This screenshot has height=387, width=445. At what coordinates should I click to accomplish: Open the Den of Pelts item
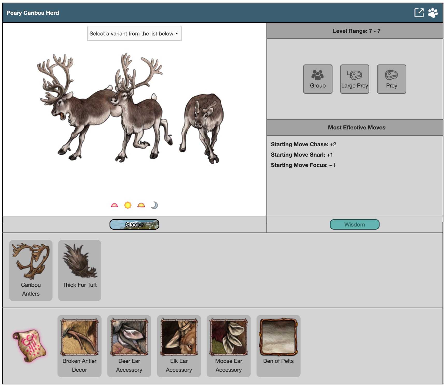[x=278, y=346]
